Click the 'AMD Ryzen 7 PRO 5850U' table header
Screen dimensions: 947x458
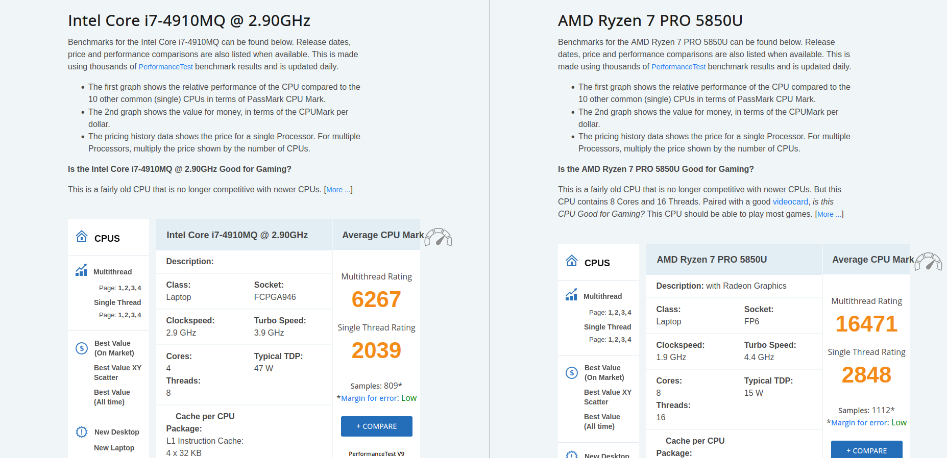point(712,260)
